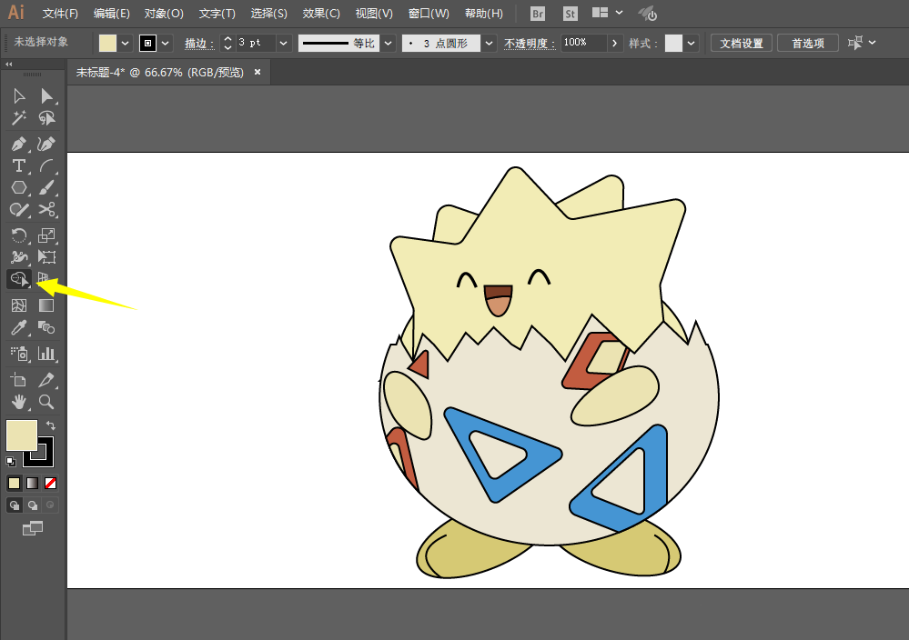
Task: Select the Gradient tool
Action: pos(46,305)
